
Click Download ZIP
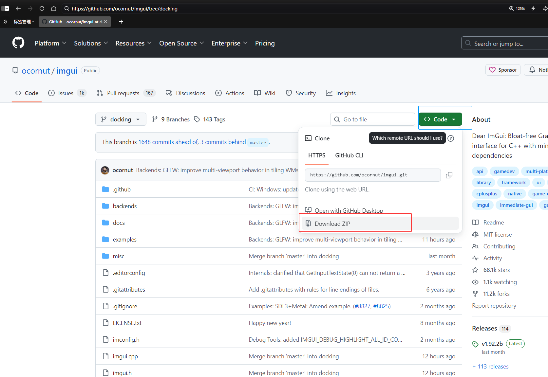tap(380, 224)
